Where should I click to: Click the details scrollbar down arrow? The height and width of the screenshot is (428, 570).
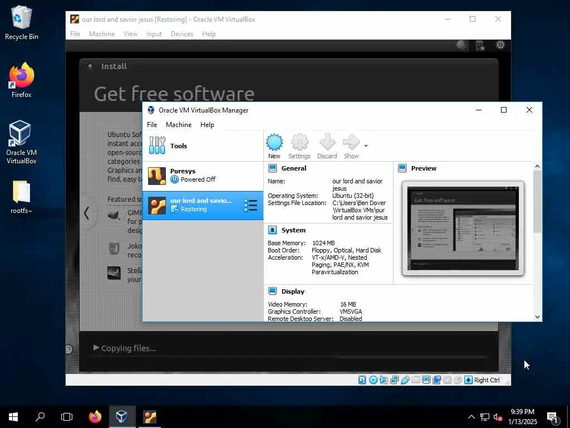pyautogui.click(x=537, y=317)
